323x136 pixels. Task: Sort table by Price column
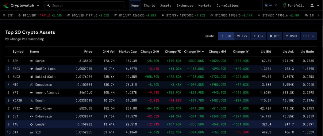tap(88, 52)
